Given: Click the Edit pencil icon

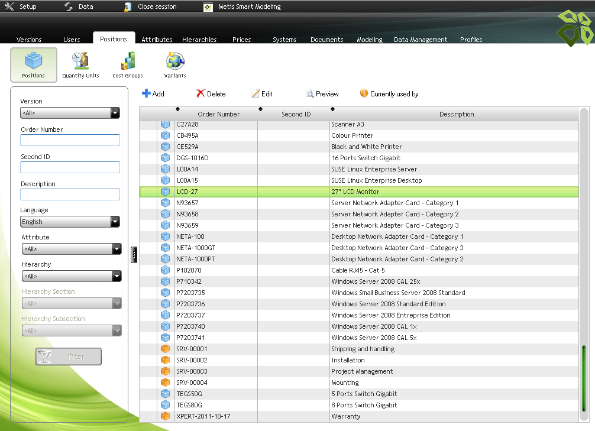Looking at the screenshot, I should 256,93.
